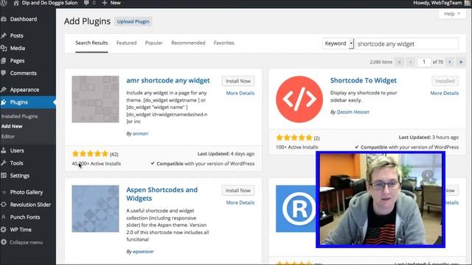Open author Qassim Hassan link
The width and height of the screenshot is (472, 265).
353,112
